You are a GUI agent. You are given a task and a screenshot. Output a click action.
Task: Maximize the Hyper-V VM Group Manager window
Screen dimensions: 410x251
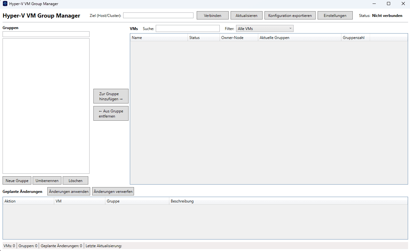point(389,4)
